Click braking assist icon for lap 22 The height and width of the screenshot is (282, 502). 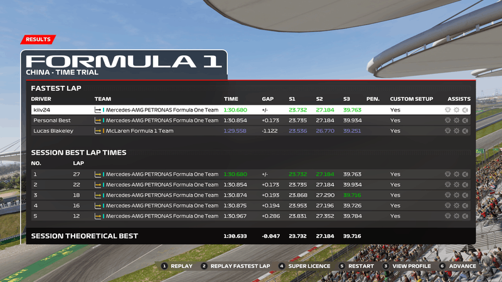[447, 184]
